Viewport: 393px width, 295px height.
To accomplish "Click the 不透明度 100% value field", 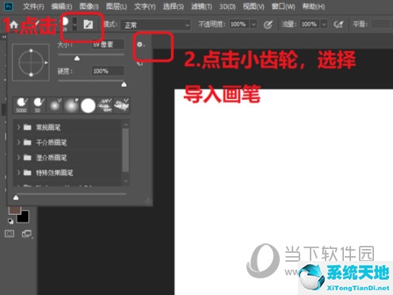I will point(239,25).
